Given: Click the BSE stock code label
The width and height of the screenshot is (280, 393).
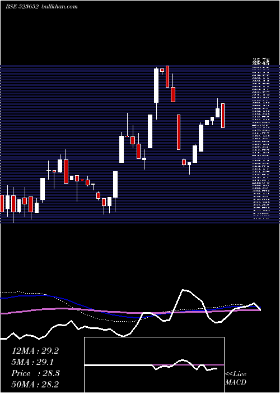Looking at the screenshot, I should pyautogui.click(x=22, y=7).
